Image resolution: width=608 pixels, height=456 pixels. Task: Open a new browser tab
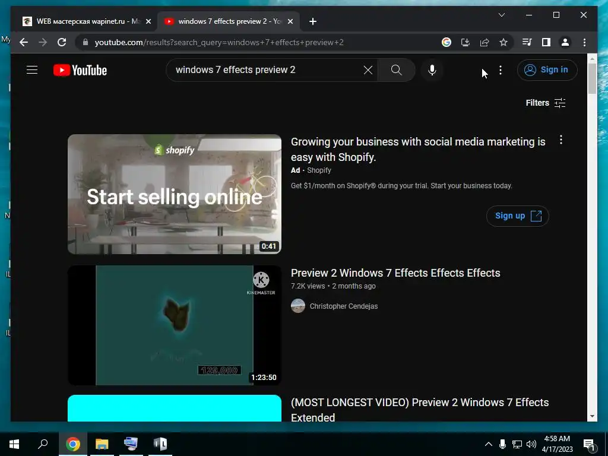(x=313, y=22)
